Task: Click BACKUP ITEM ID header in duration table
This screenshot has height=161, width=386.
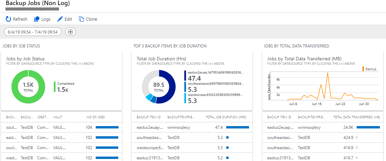Action: [x=149, y=117]
